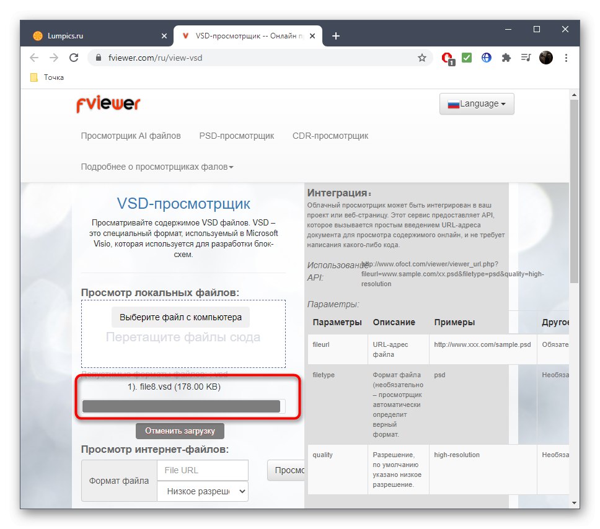Open the CDR-просмотрщик menu item
Image resolution: width=600 pixels, height=529 pixels.
(330, 136)
